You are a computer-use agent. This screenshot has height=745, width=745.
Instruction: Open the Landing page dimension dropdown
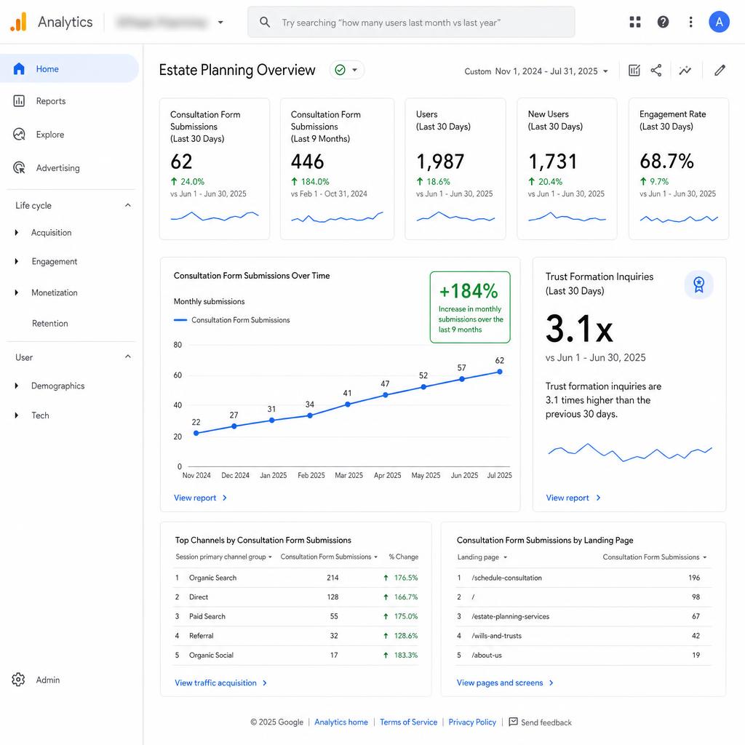point(482,557)
